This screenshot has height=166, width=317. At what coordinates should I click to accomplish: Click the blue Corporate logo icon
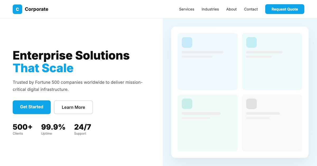(x=17, y=9)
